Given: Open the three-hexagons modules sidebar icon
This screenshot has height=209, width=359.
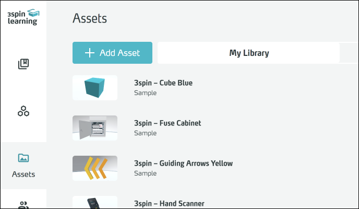Looking at the screenshot, I should click(23, 111).
